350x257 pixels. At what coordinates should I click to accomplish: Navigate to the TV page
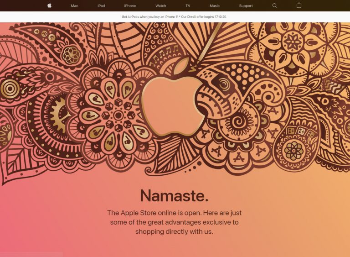tap(187, 6)
